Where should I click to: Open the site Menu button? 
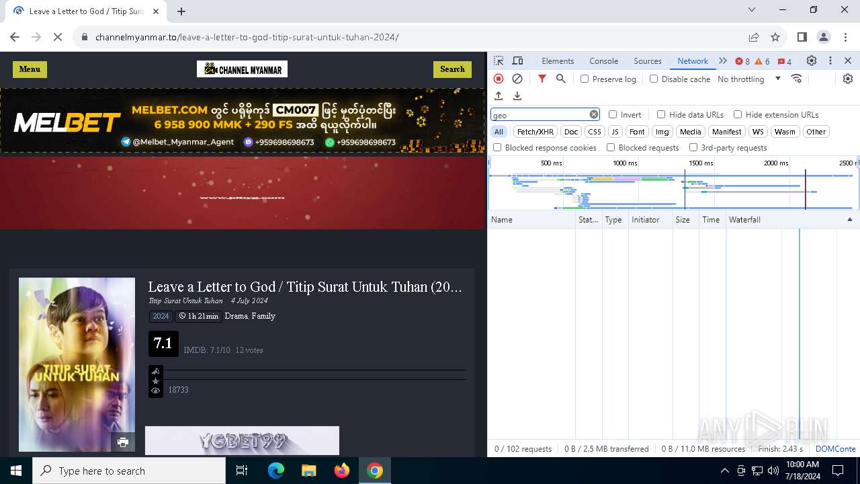[30, 69]
